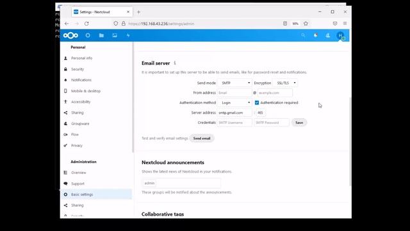This screenshot has height=231, width=410.
Task: Click the padlock site info icon
Action: click(x=124, y=24)
